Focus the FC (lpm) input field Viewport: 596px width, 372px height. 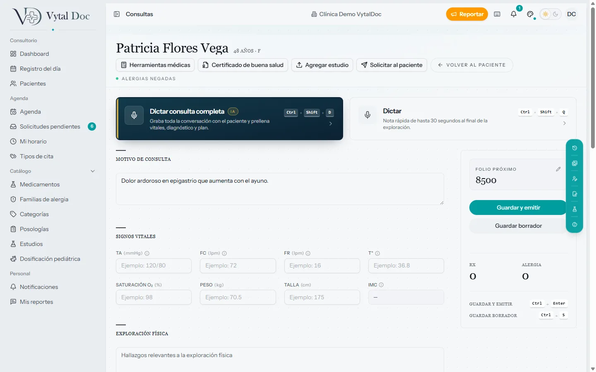[238, 266]
